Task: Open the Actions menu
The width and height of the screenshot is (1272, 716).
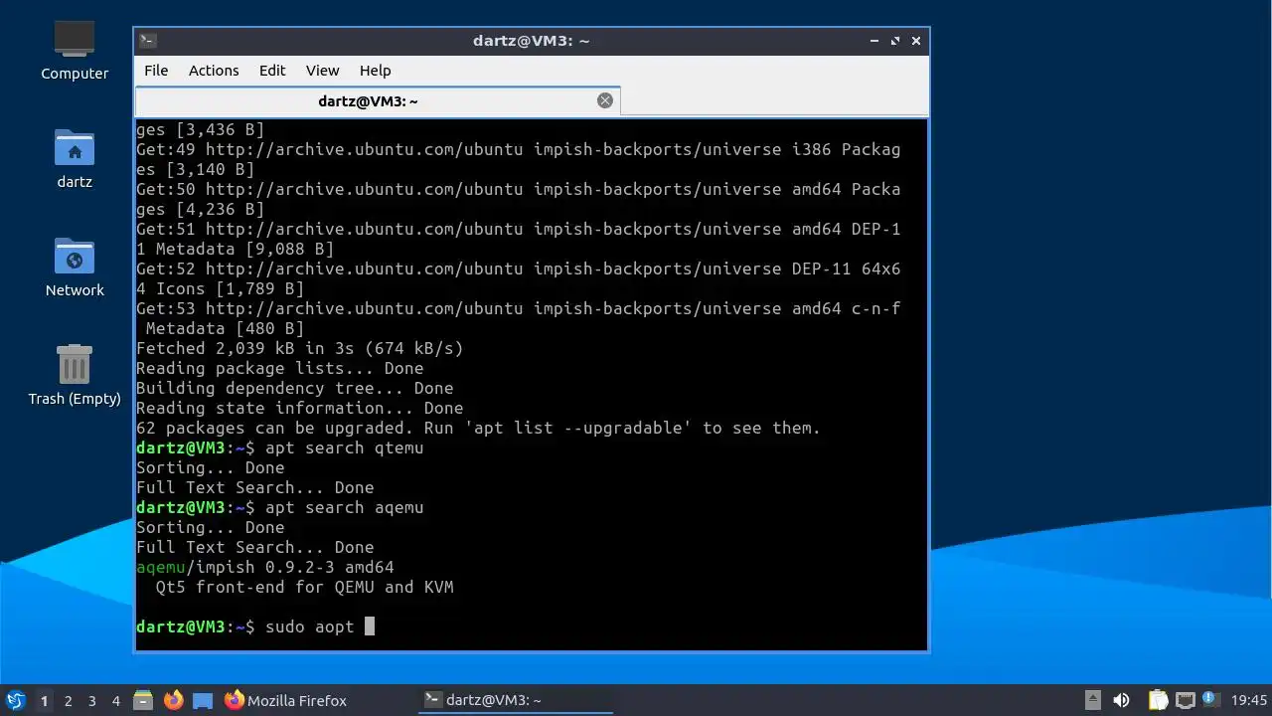Action: click(214, 71)
